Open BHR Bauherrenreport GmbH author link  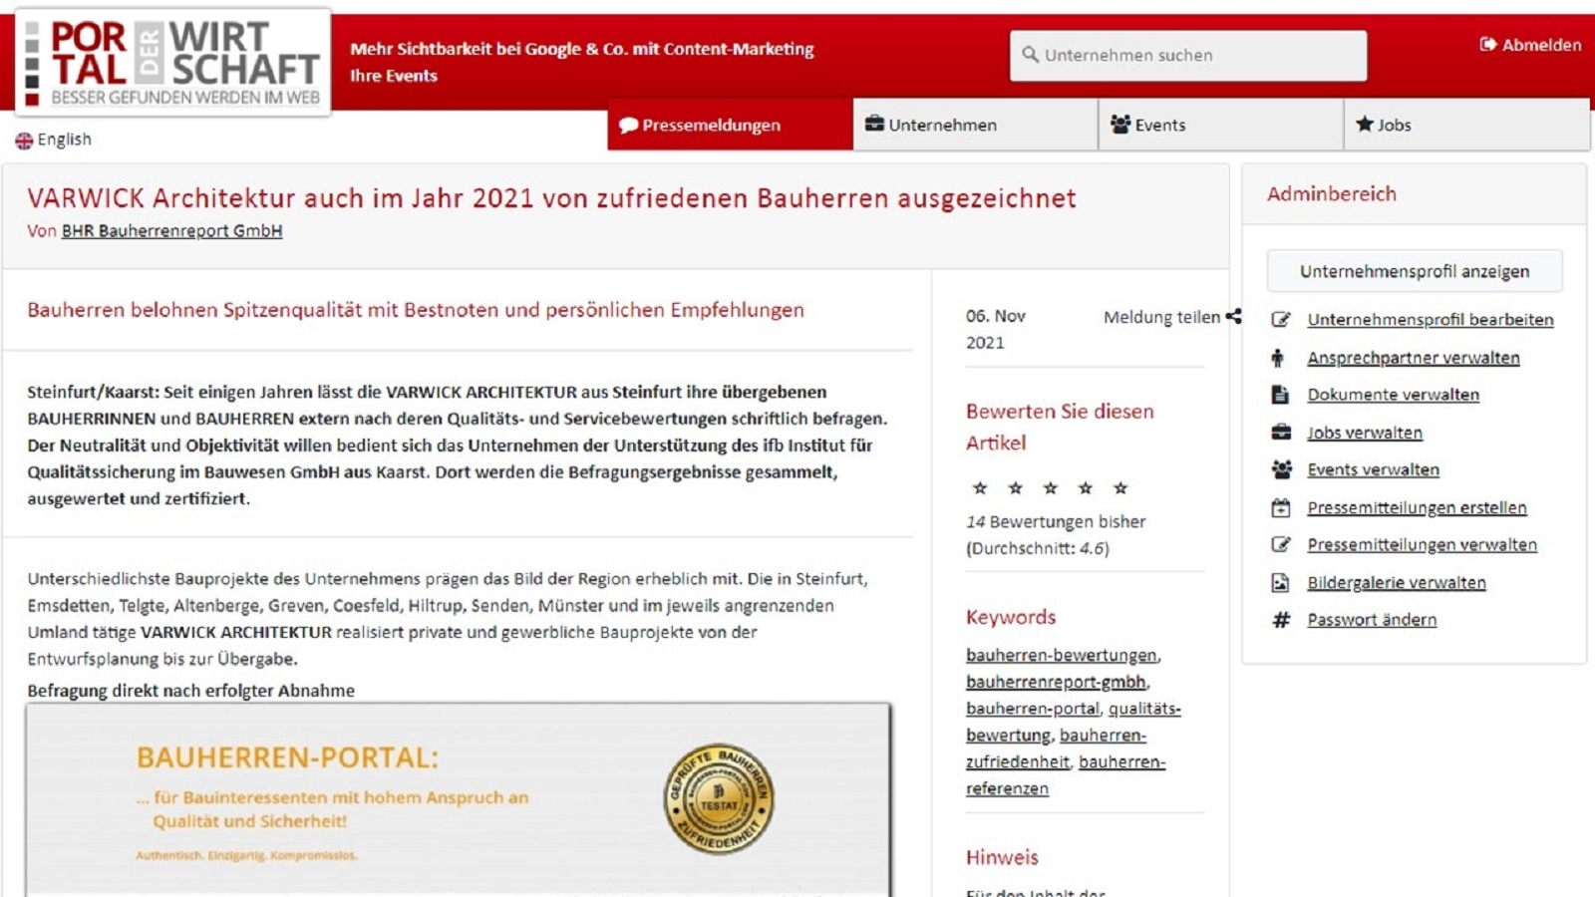(171, 230)
